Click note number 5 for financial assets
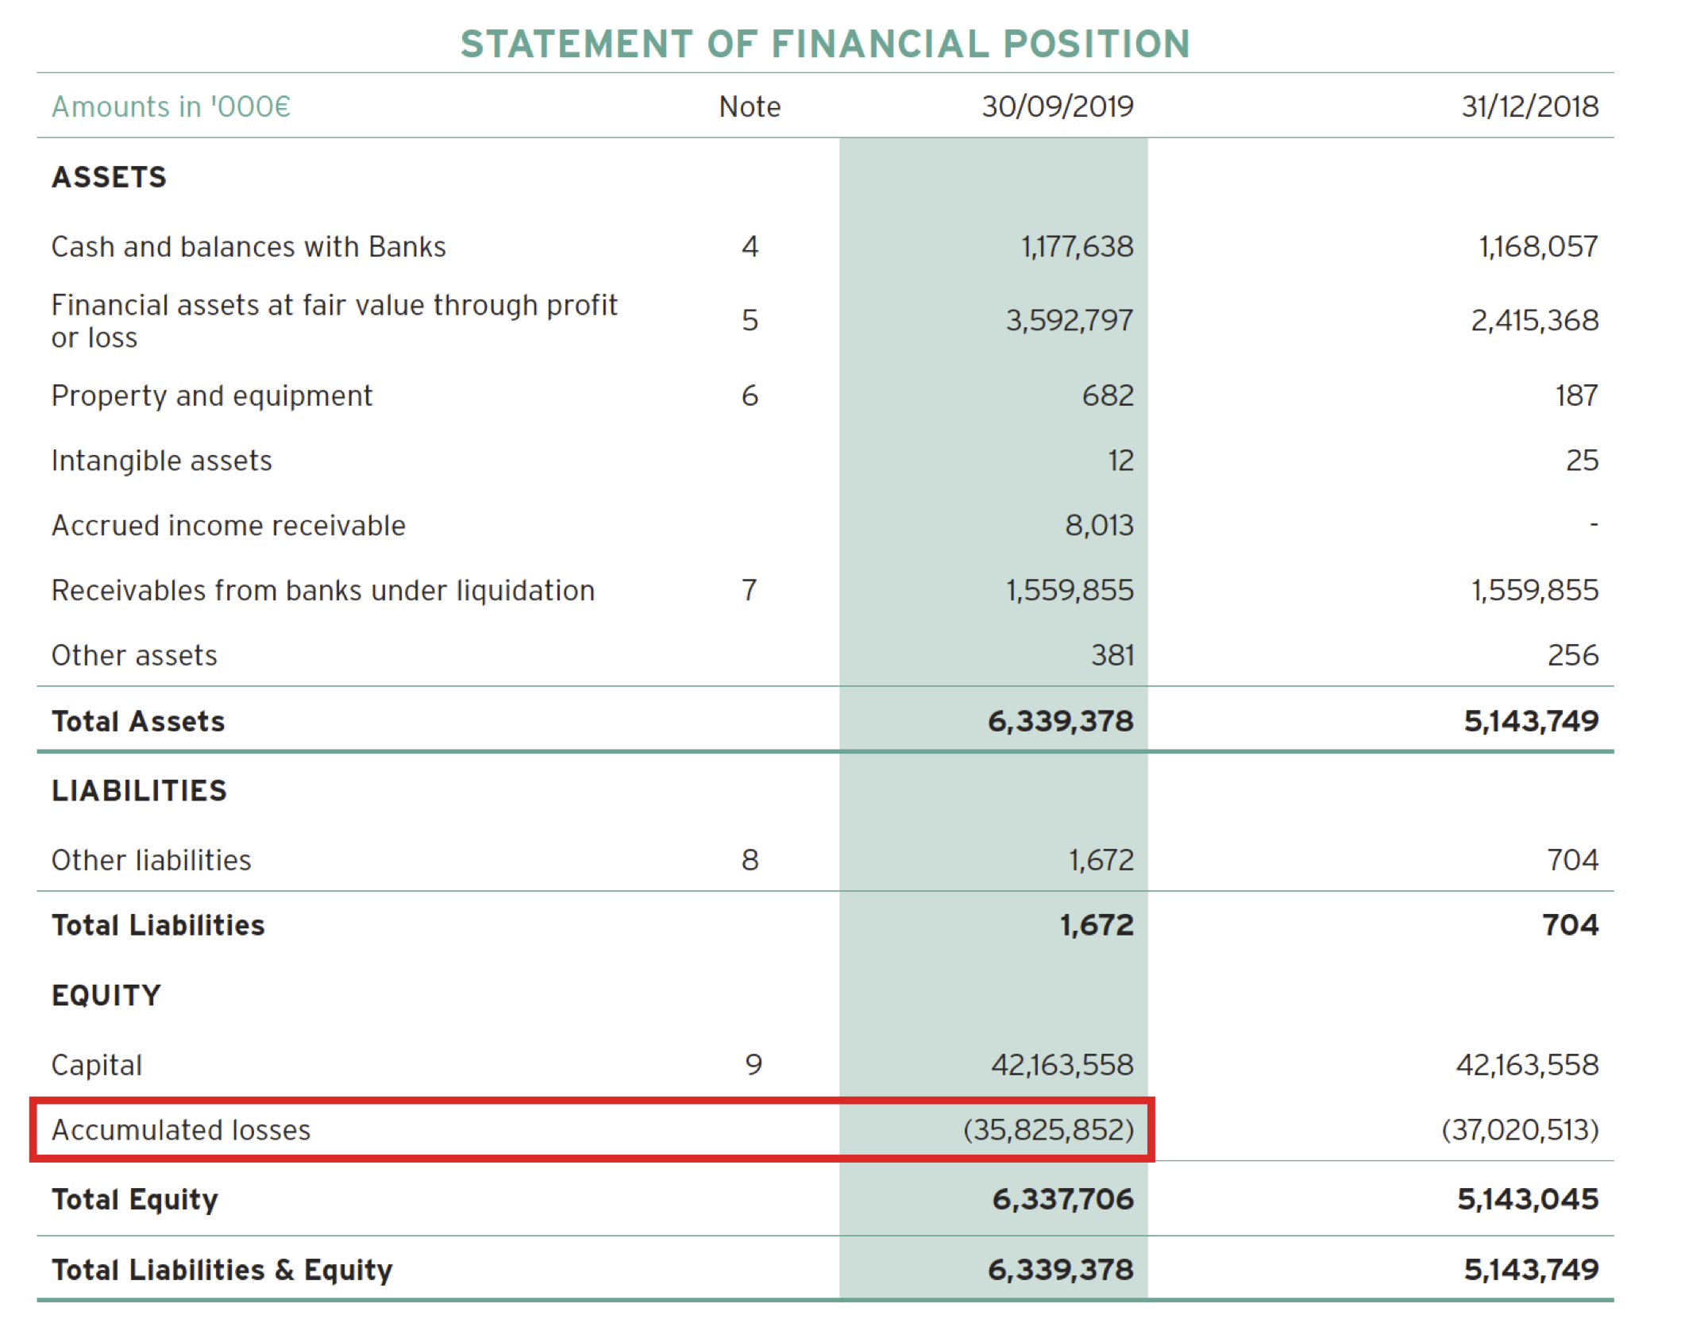 click(750, 320)
